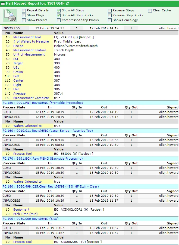Click the 15 Feb 2019 08:53 Out time

click(x=104, y=140)
